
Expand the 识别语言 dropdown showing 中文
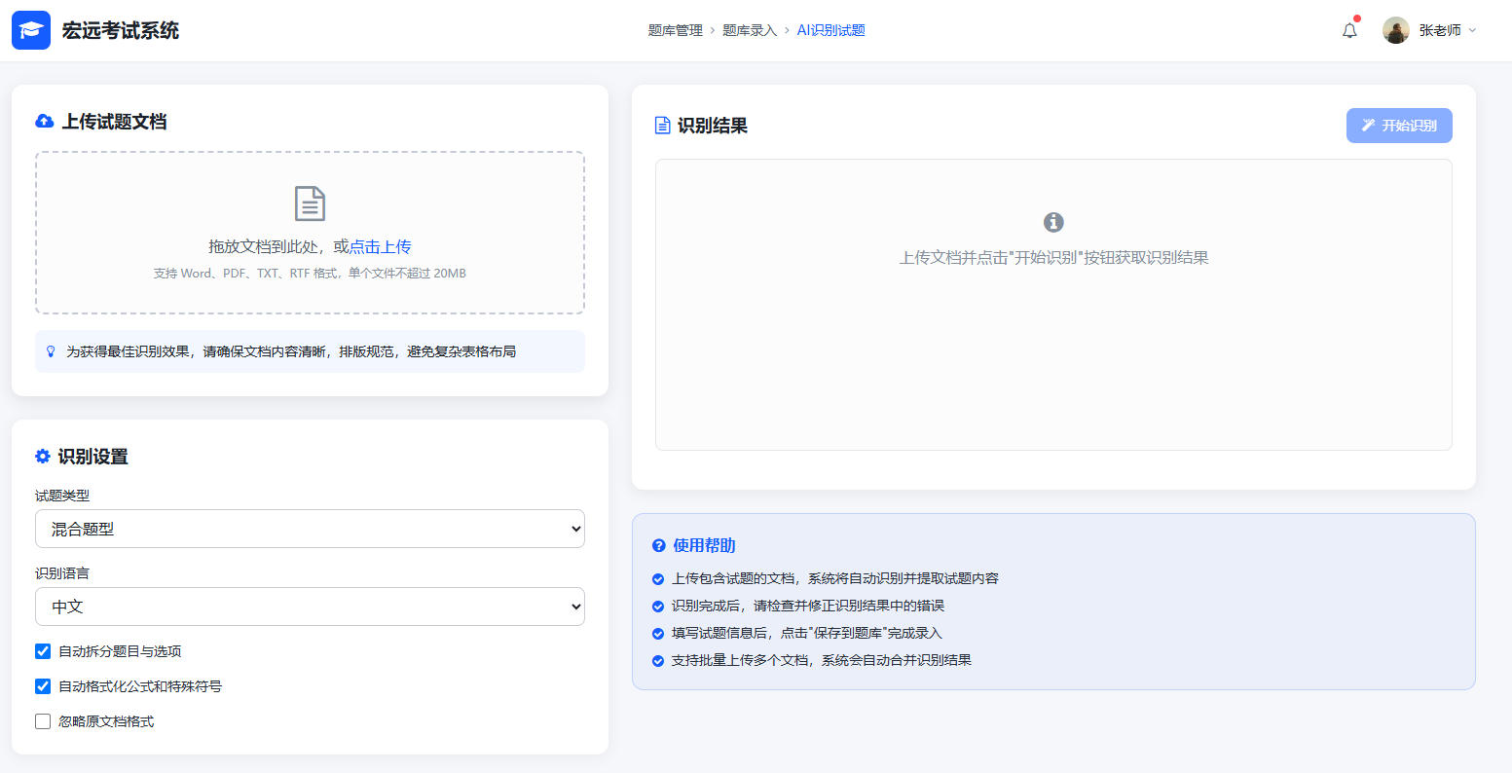click(310, 607)
